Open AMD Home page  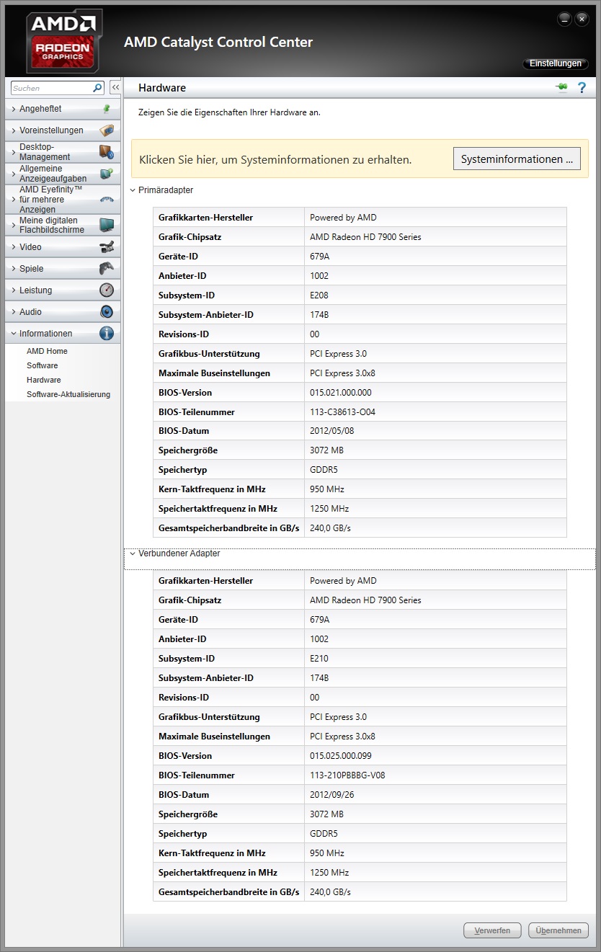pyautogui.click(x=47, y=351)
